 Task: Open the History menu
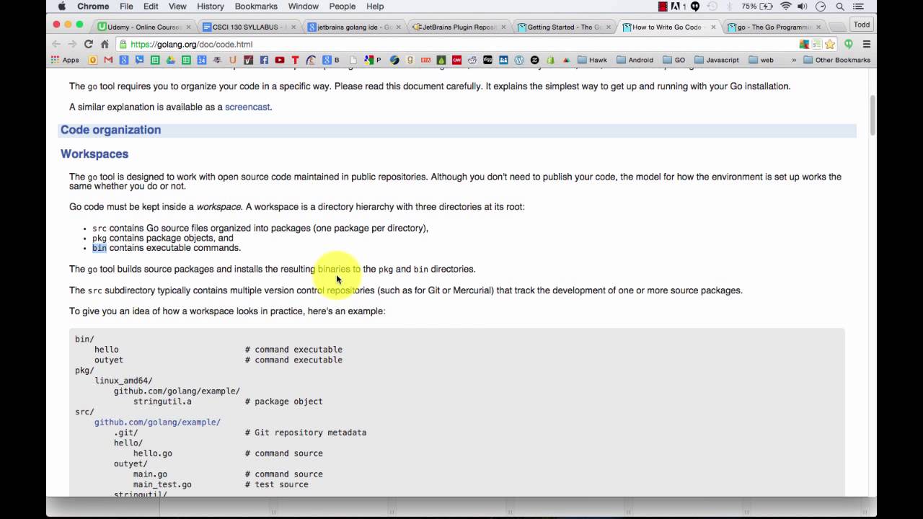tap(211, 6)
